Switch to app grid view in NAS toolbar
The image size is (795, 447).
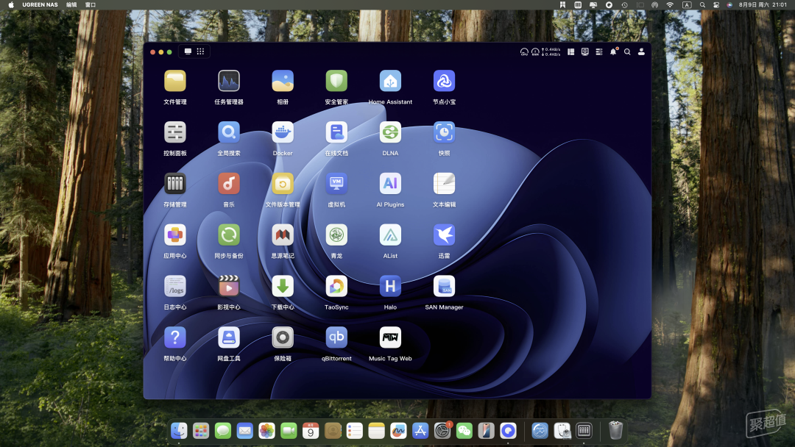[200, 51]
